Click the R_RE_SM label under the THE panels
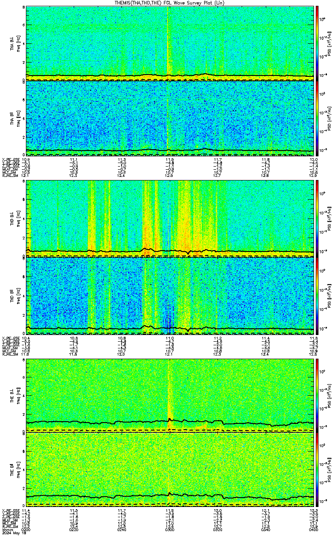This screenshot has height=536, width=335. (x=9, y=526)
